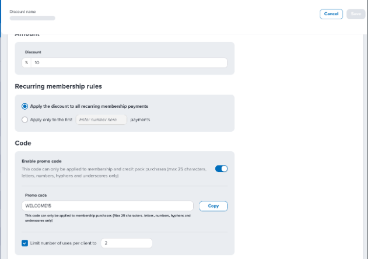371x259 pixels.
Task: Click the percent symbol in the Discount field
Action: click(x=26, y=62)
